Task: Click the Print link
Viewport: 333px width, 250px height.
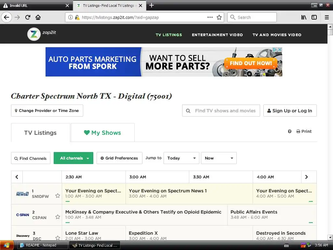Action: pyautogui.click(x=304, y=132)
